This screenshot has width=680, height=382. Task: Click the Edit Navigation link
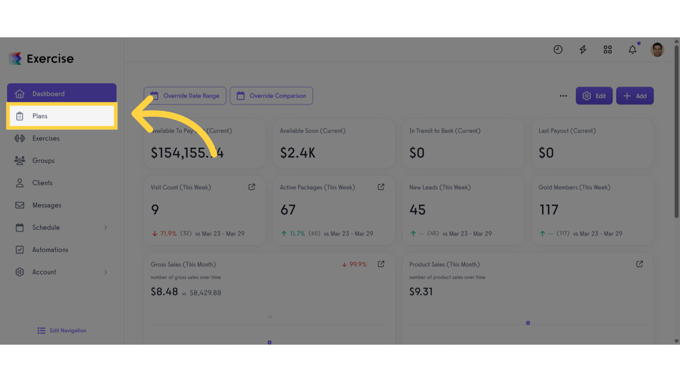(x=62, y=331)
